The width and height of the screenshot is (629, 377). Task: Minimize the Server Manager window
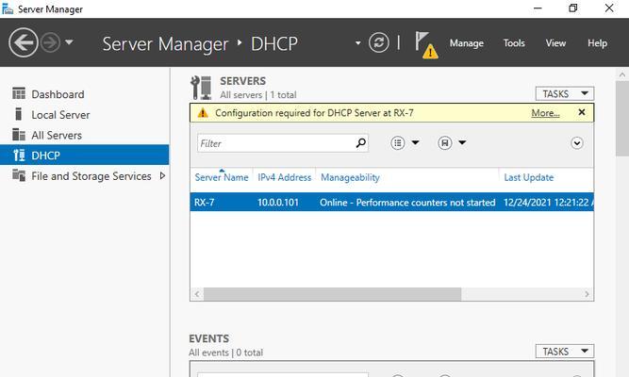[x=538, y=8]
